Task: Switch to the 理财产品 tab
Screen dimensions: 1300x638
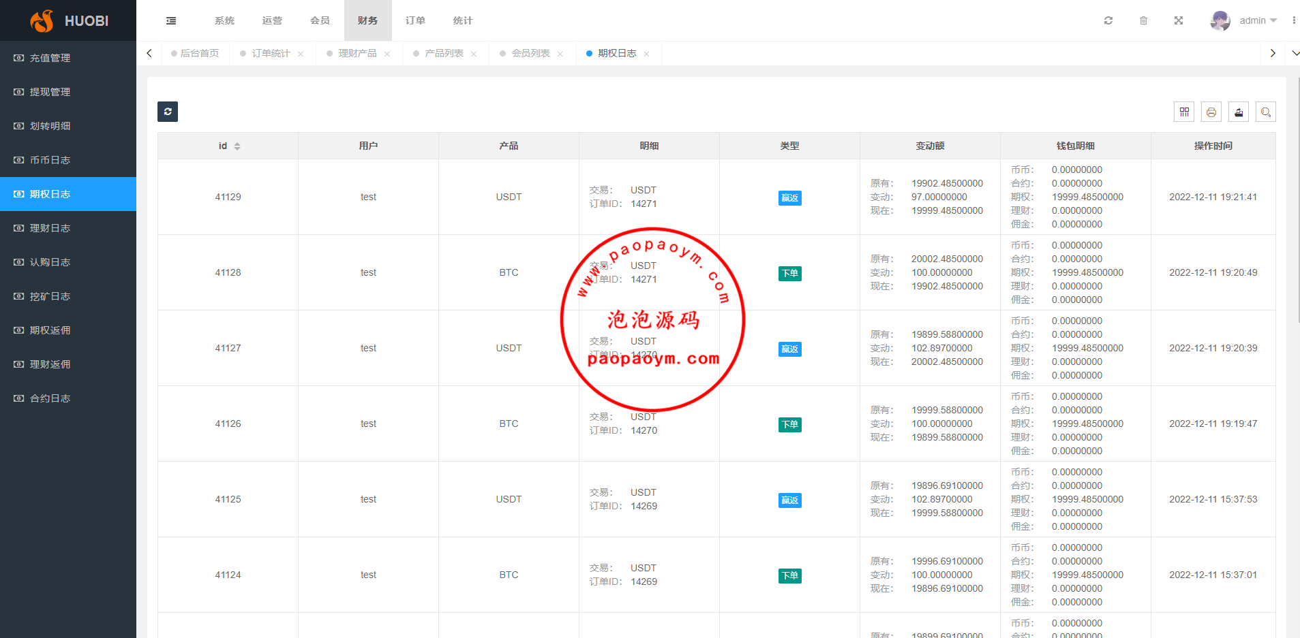Action: 357,53
